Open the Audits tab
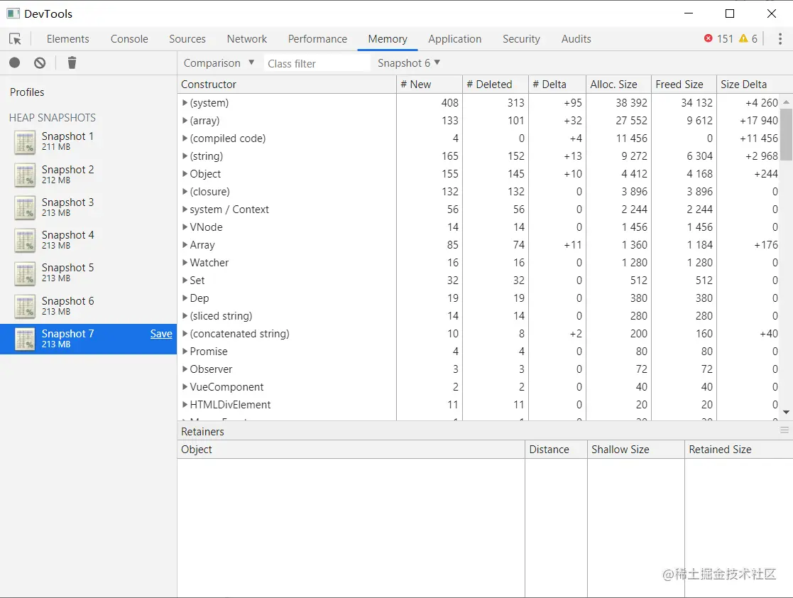793x598 pixels. [576, 39]
